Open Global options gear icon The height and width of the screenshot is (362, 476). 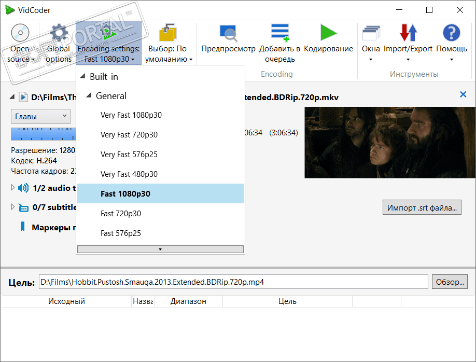pyautogui.click(x=59, y=33)
